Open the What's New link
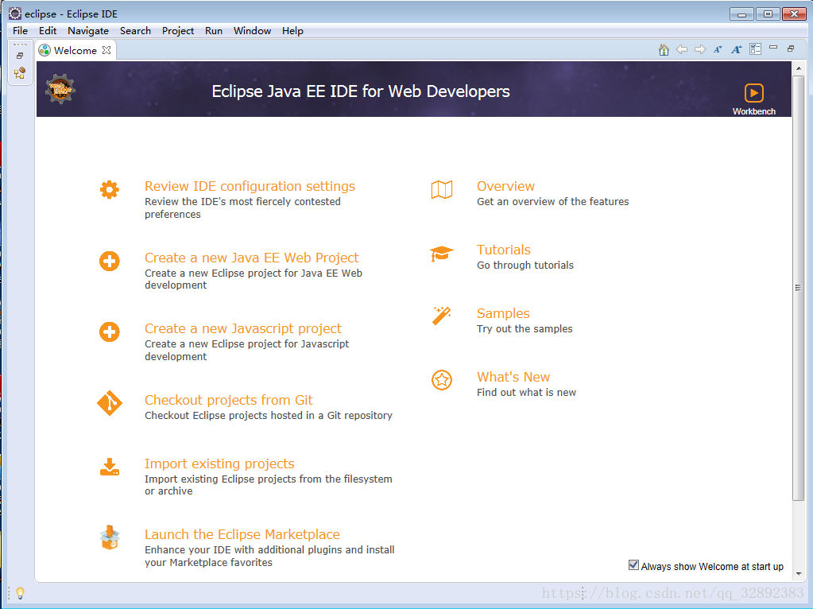813x609 pixels. 513,377
